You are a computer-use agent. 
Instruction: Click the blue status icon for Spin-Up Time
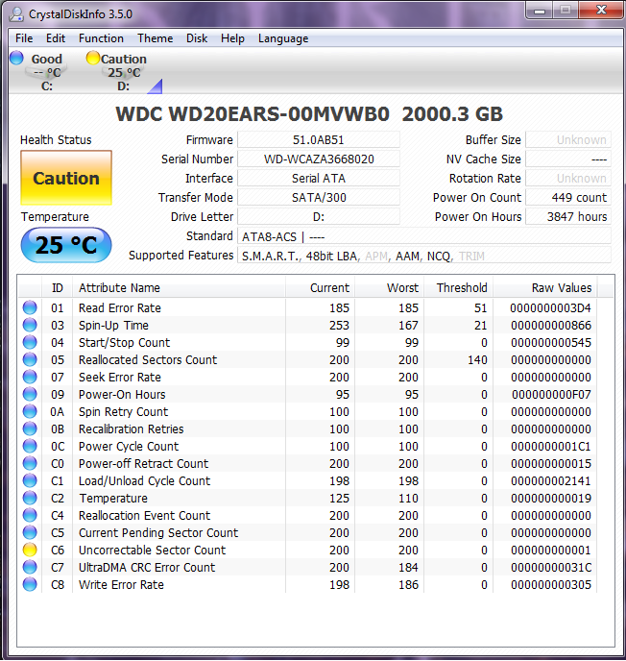pyautogui.click(x=30, y=325)
